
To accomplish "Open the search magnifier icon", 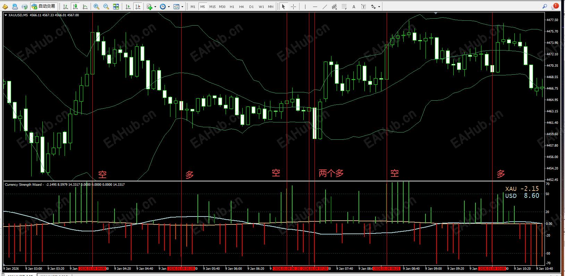I will [x=545, y=7].
